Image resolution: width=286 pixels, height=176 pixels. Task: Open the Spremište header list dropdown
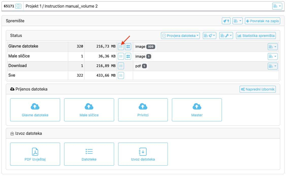(238, 21)
